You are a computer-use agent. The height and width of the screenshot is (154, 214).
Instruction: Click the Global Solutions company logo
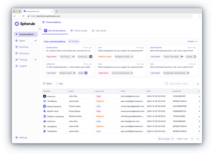[45, 106]
